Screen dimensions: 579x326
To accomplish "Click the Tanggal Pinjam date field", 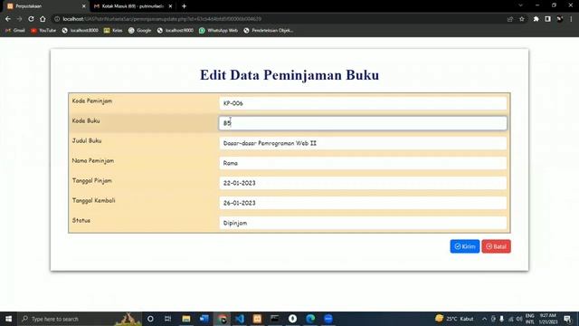I will (x=363, y=183).
